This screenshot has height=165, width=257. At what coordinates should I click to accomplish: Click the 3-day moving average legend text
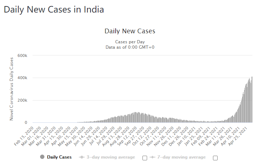(111, 157)
